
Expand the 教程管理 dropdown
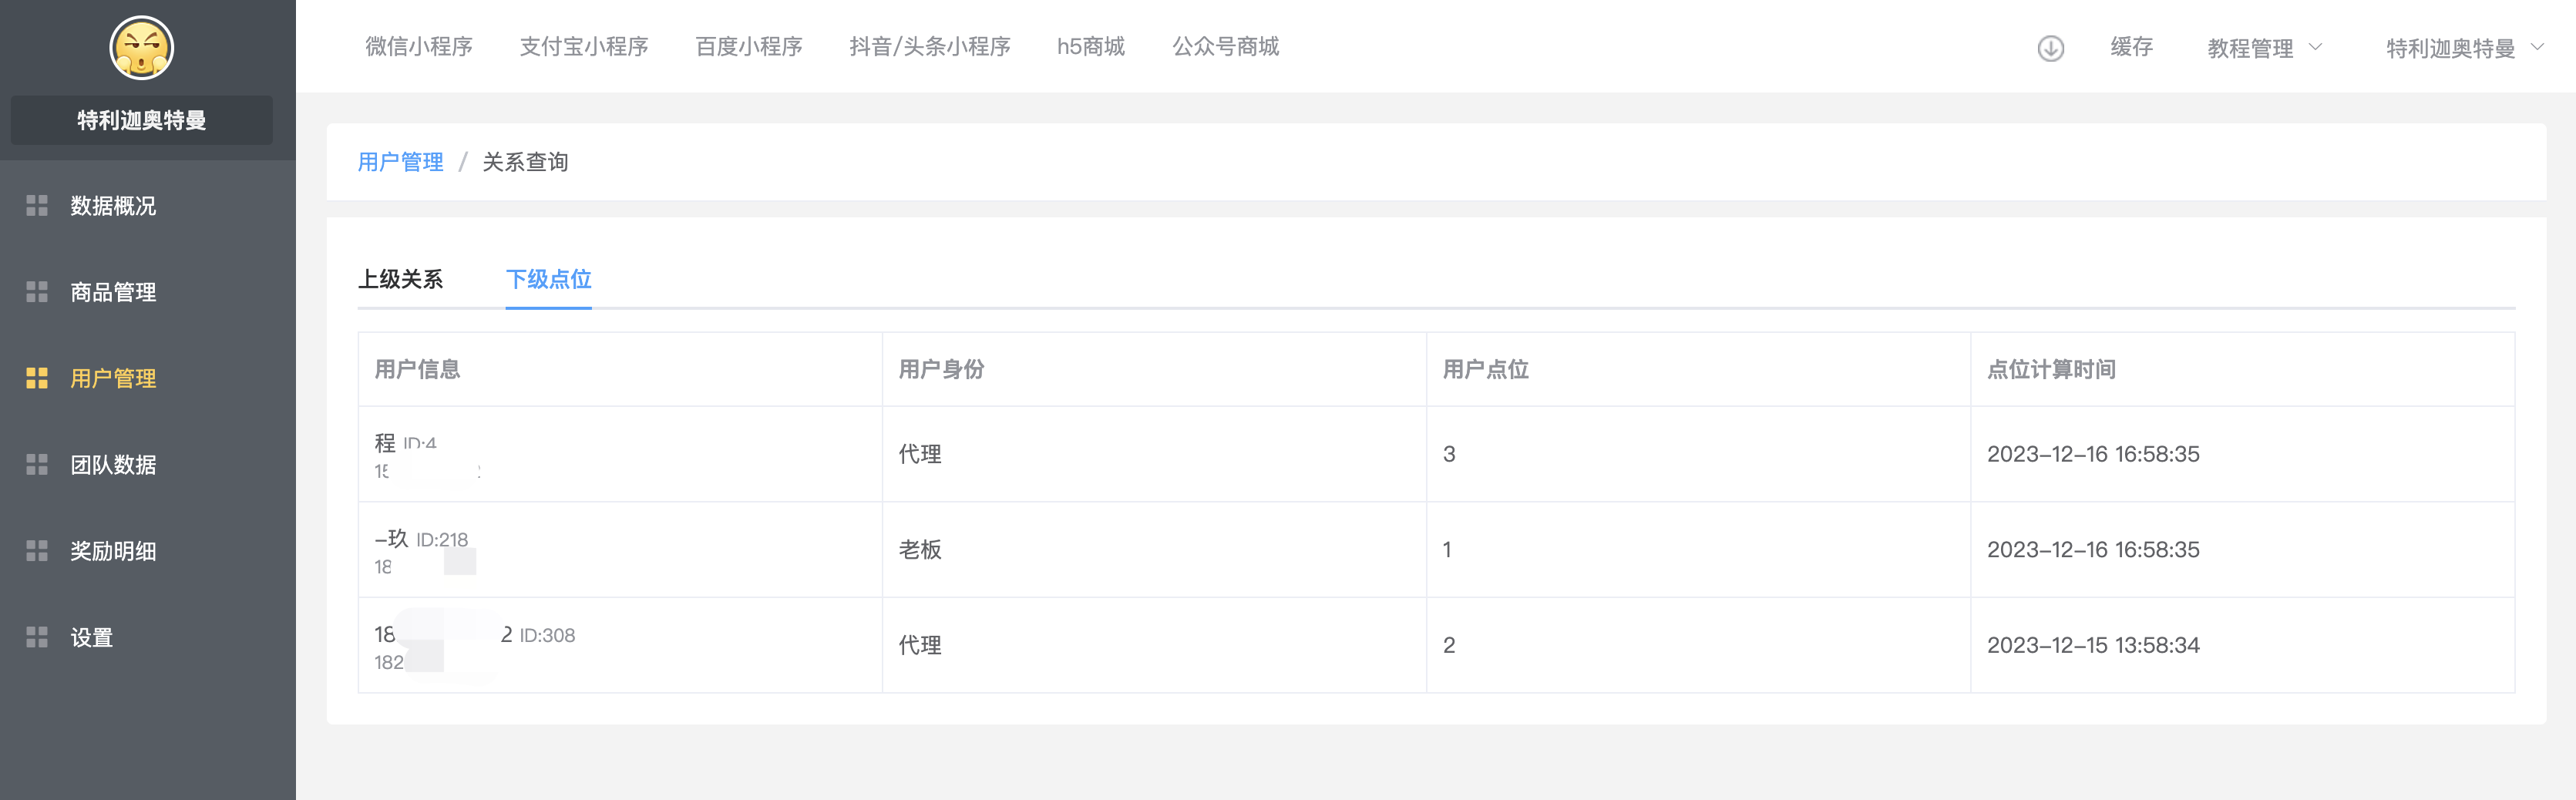point(2263,48)
